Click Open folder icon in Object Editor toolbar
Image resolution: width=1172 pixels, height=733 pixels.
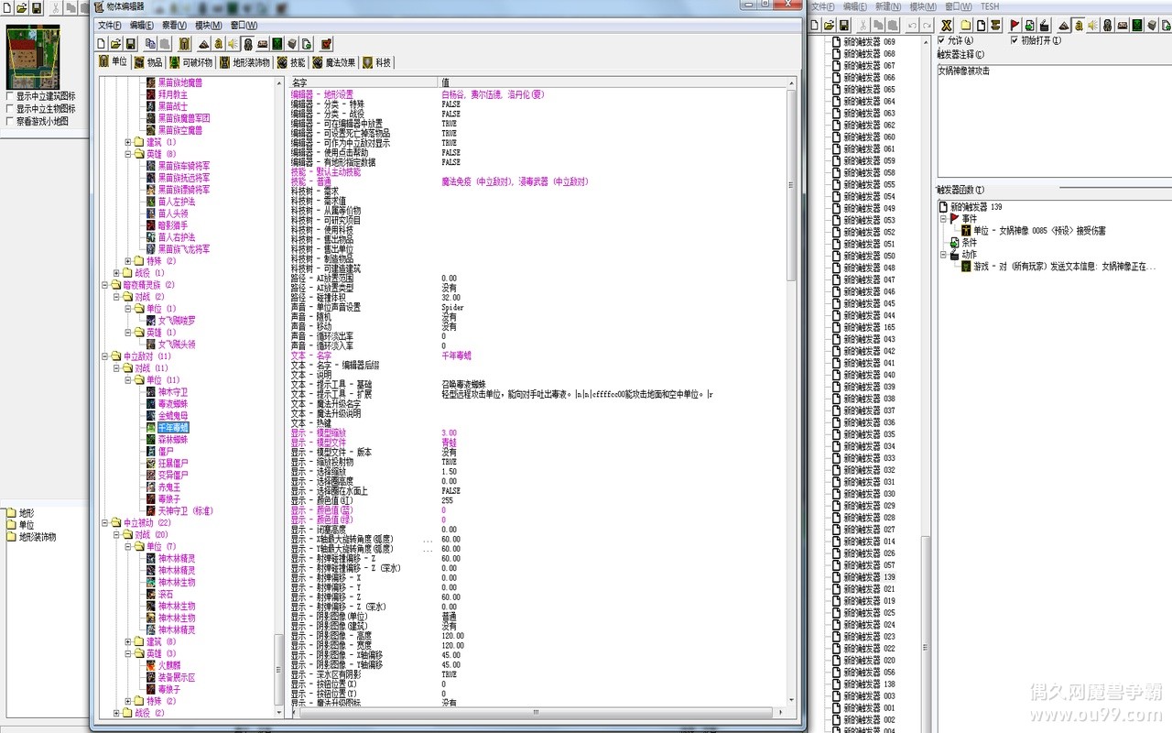pyautogui.click(x=116, y=43)
